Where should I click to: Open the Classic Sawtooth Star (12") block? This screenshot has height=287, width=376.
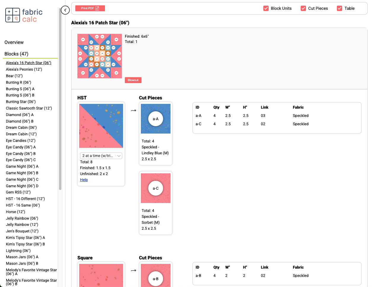click(x=29, y=108)
